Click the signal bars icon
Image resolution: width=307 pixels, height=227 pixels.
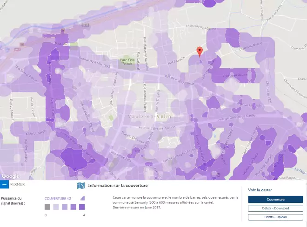82,198
